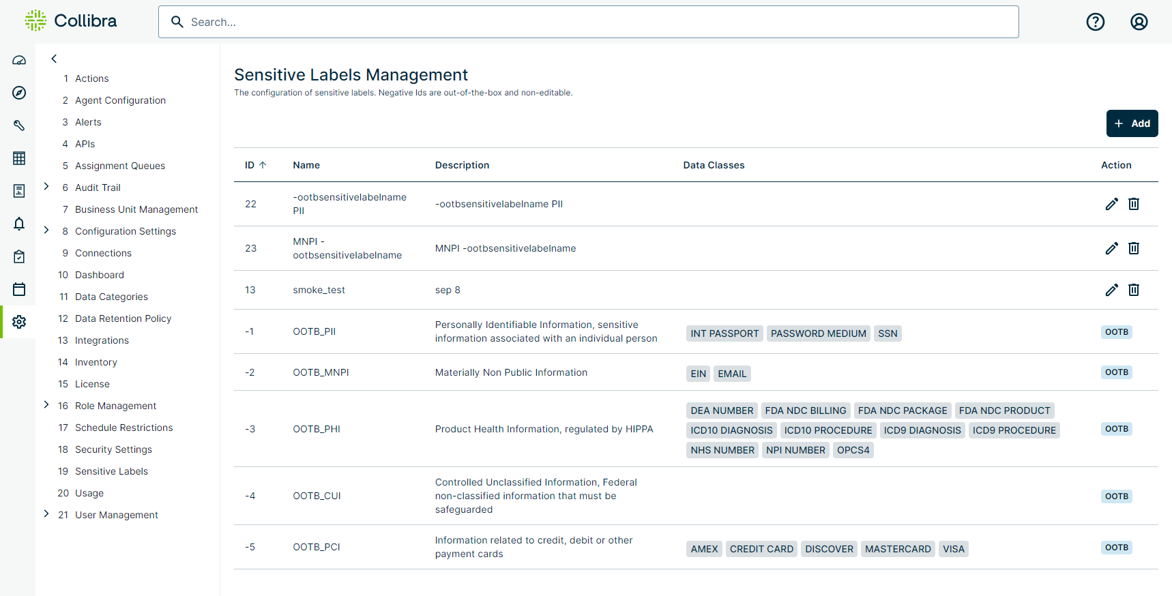The width and height of the screenshot is (1172, 596).
Task: Delete the MNPI -ootbsensitivelabelname label
Action: (x=1133, y=248)
